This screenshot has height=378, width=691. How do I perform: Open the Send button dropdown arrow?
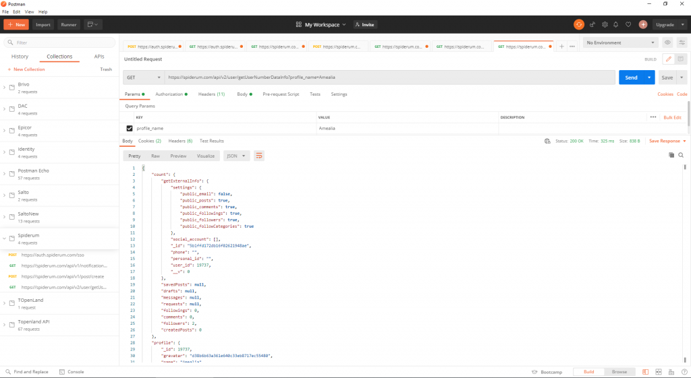(649, 77)
